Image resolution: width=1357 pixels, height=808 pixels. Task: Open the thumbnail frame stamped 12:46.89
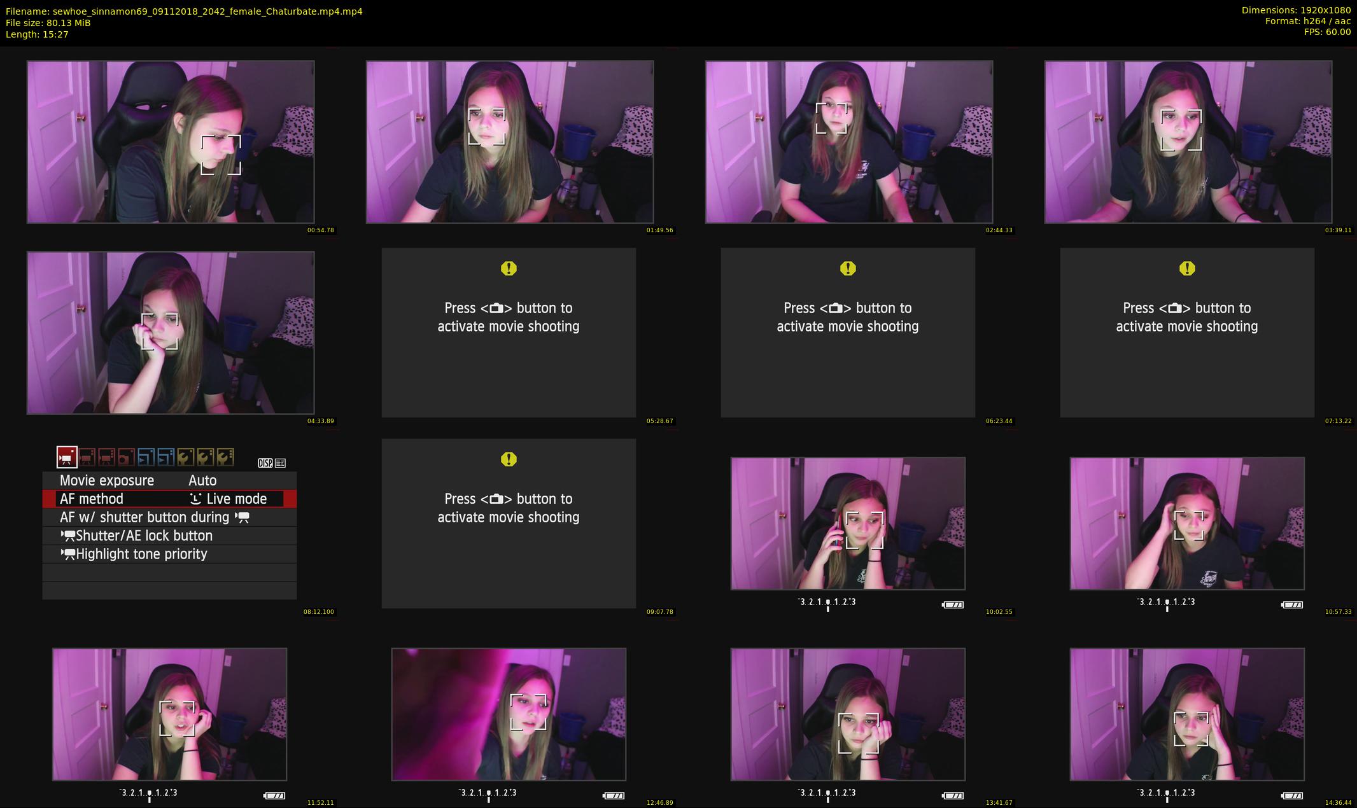coord(509,714)
